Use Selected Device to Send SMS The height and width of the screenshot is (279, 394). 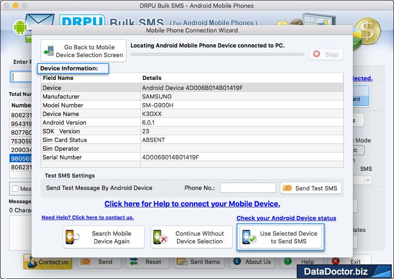pyautogui.click(x=280, y=237)
